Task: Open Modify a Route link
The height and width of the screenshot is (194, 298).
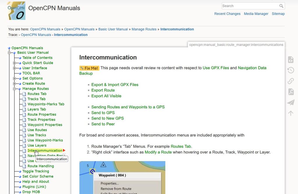Action: [x=158, y=152]
